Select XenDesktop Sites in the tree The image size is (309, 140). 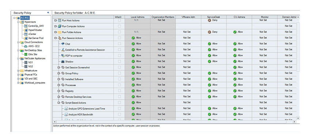click(x=33, y=50)
